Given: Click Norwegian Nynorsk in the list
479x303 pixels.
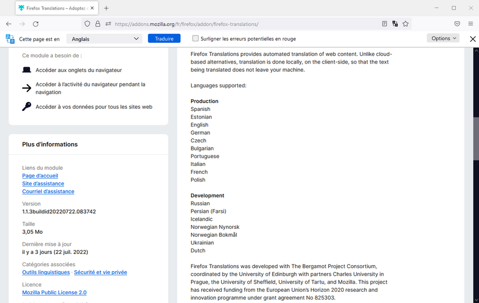Looking at the screenshot, I should [x=215, y=227].
